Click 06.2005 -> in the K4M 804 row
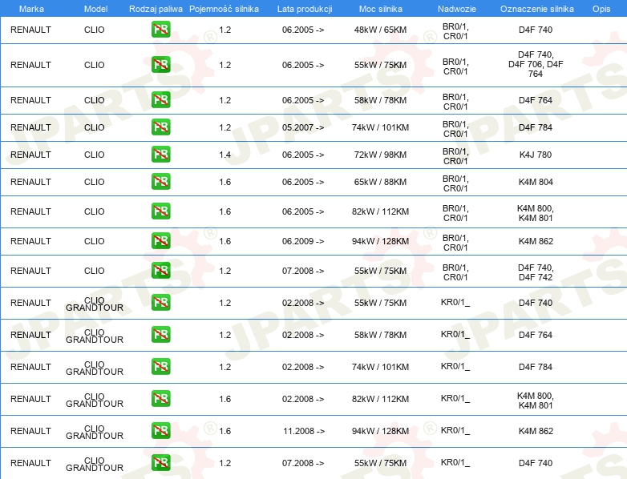 [303, 182]
